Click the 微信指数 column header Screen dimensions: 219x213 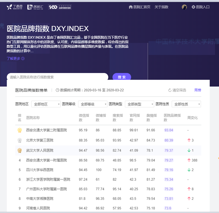(x=84, y=118)
